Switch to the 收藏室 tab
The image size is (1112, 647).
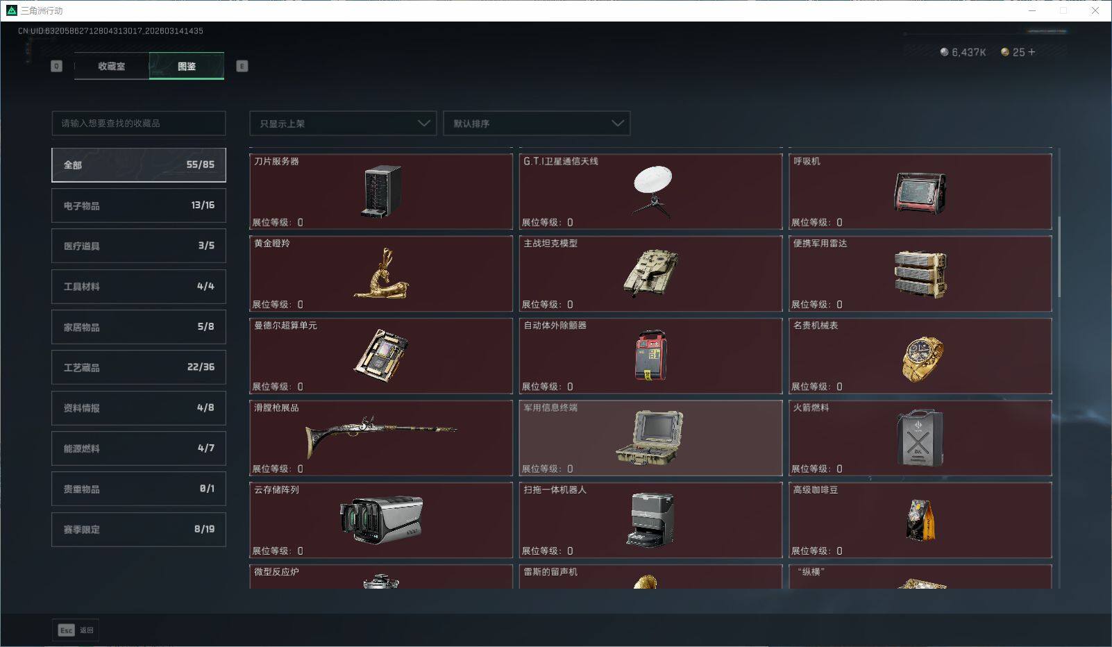pos(111,66)
